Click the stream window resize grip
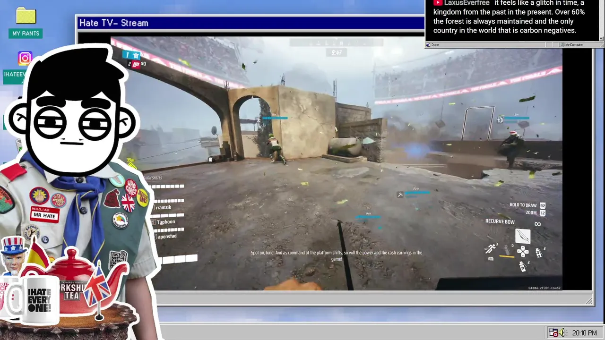This screenshot has width=605, height=340. coord(589,300)
